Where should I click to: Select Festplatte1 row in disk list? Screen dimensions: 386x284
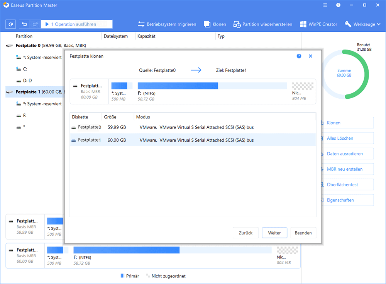[193, 140]
